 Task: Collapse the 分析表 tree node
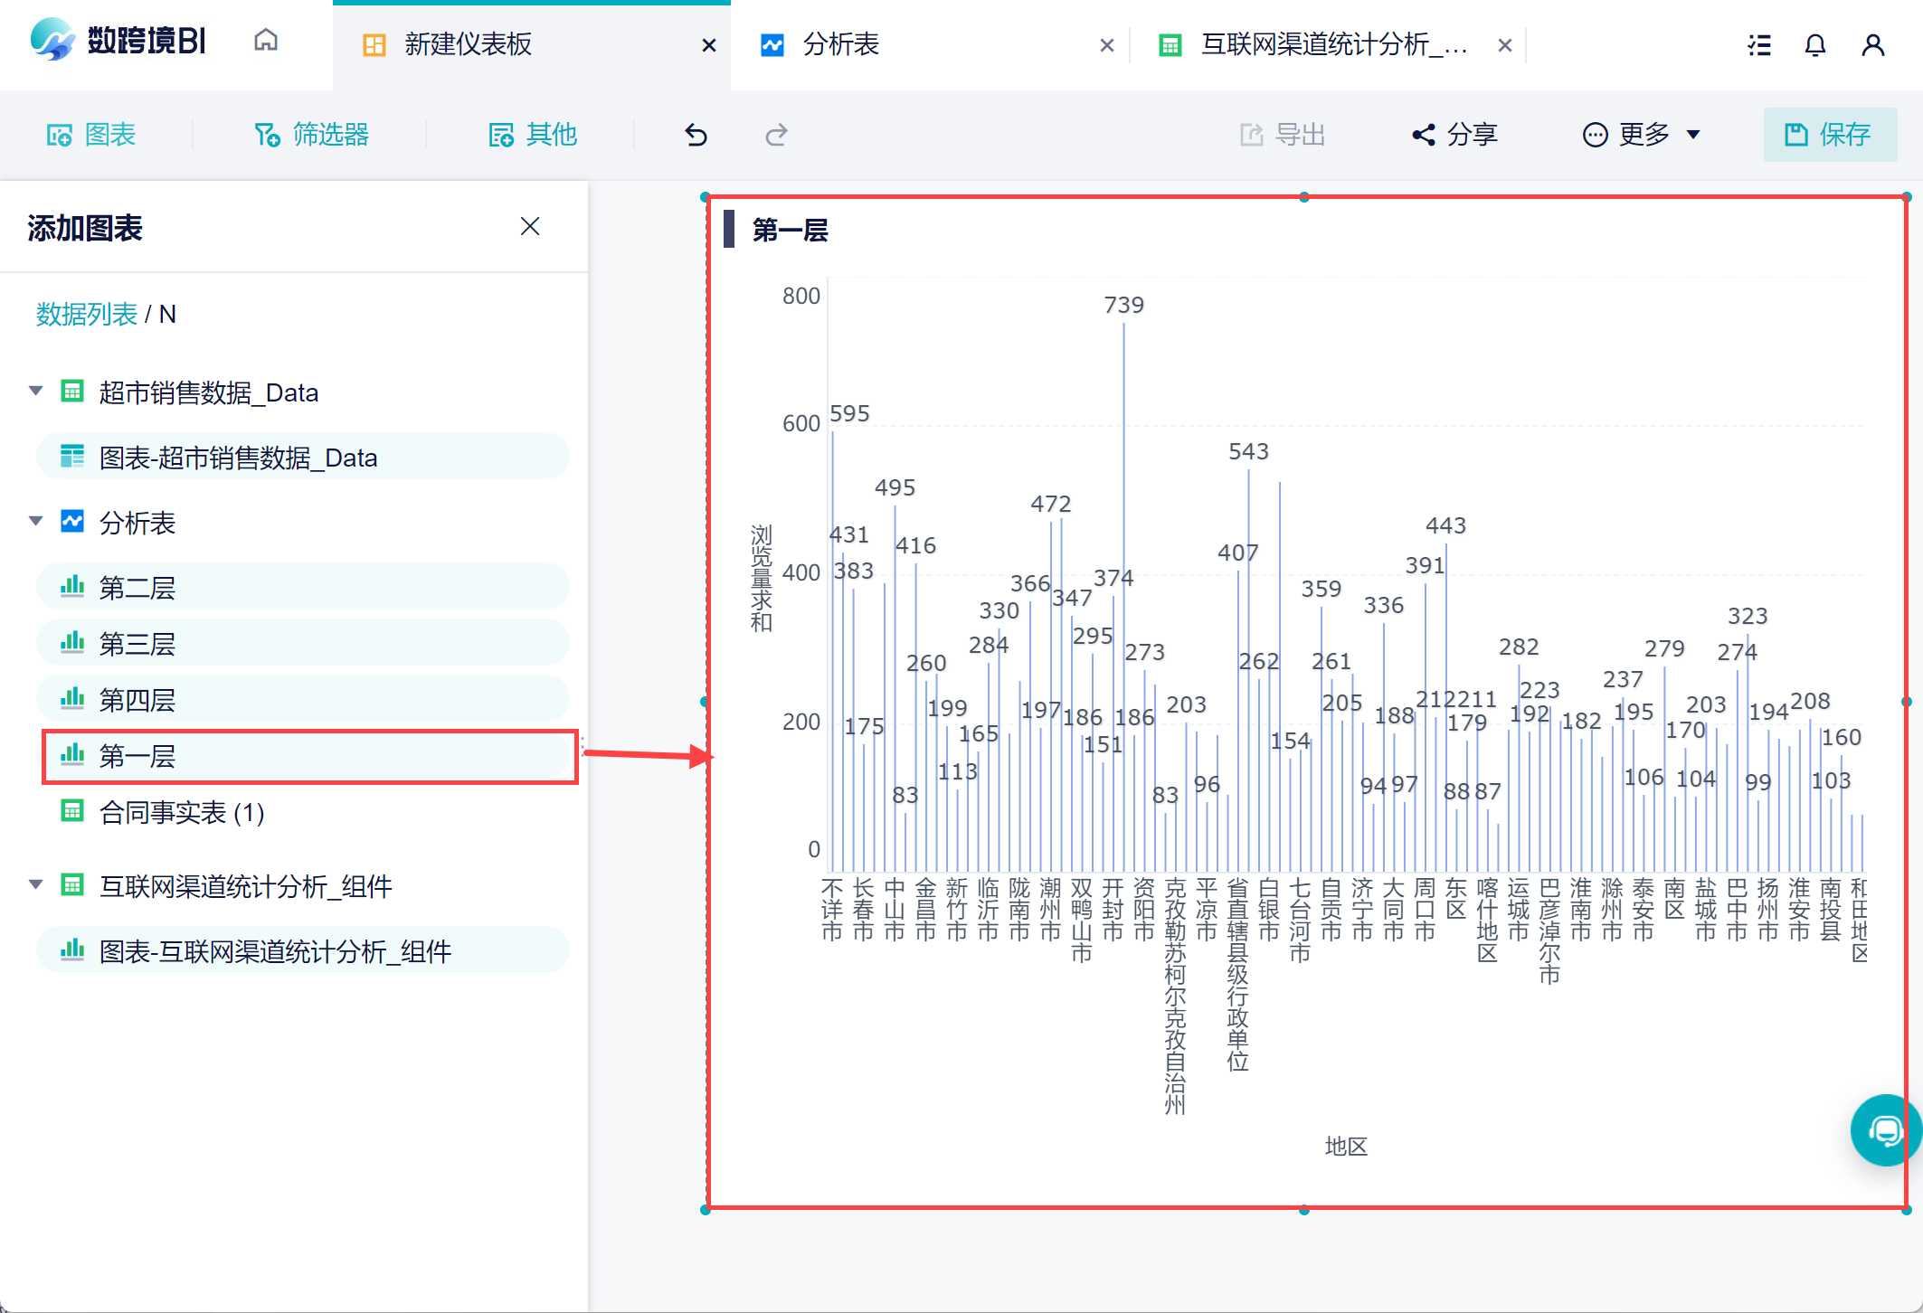click(x=36, y=521)
